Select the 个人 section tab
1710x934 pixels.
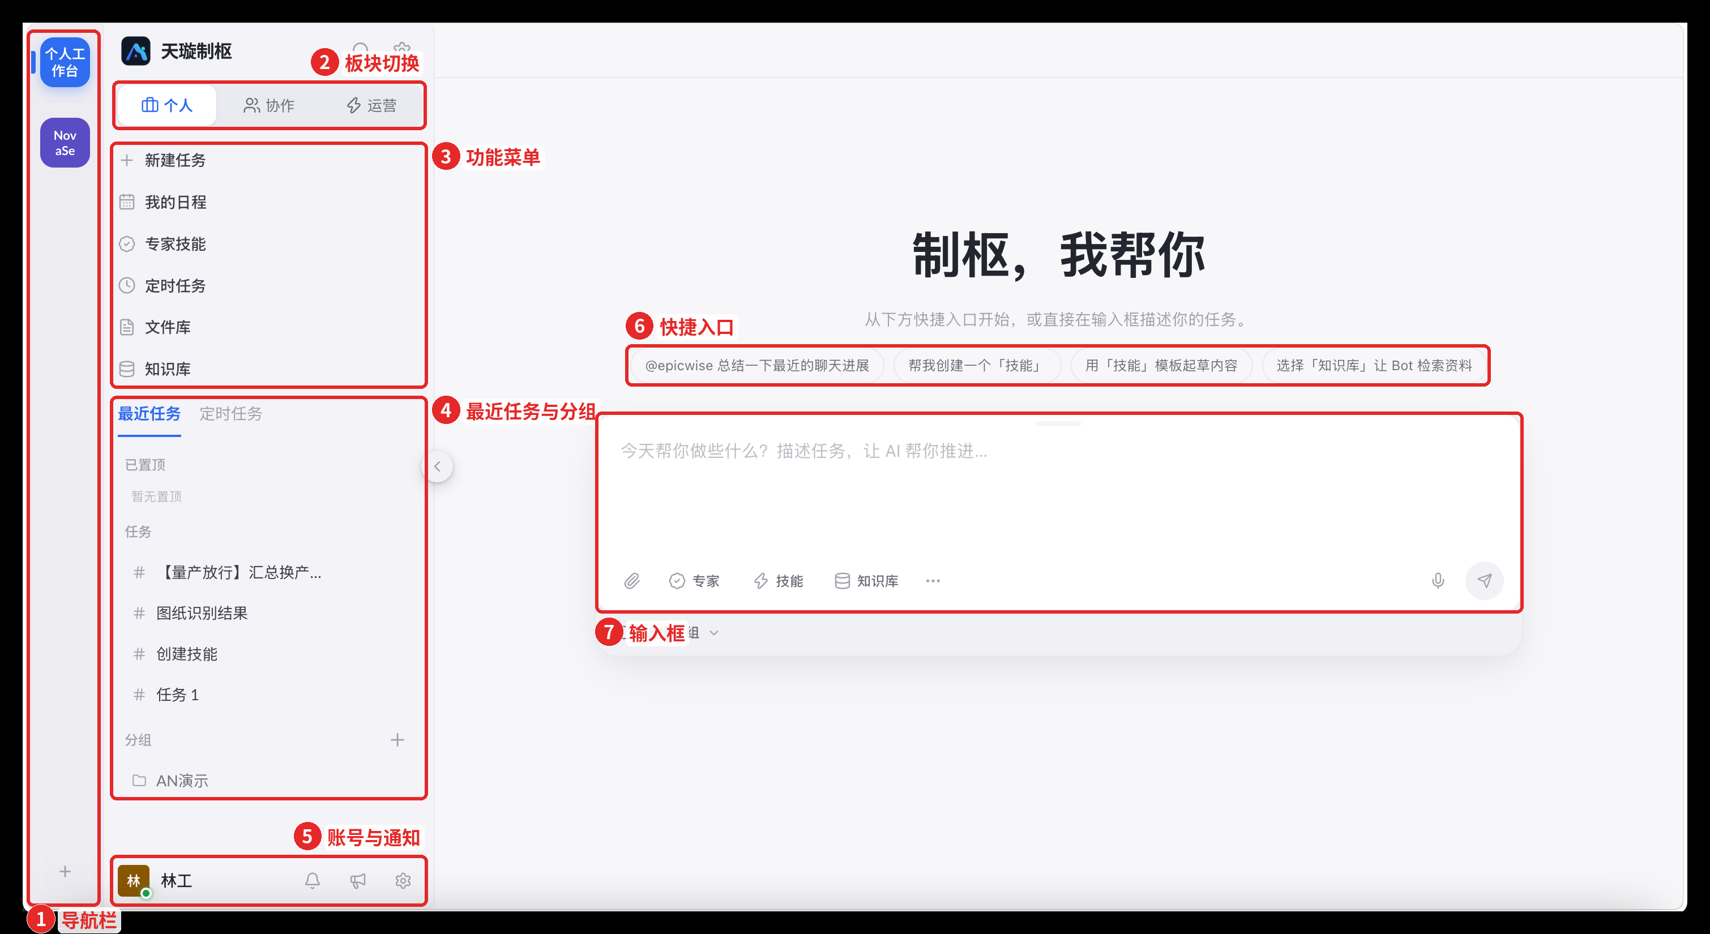(x=166, y=105)
